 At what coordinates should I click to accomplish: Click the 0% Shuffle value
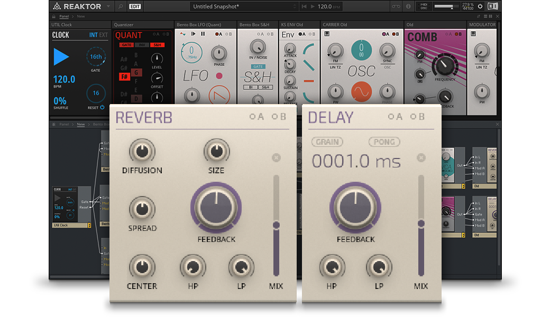60,101
